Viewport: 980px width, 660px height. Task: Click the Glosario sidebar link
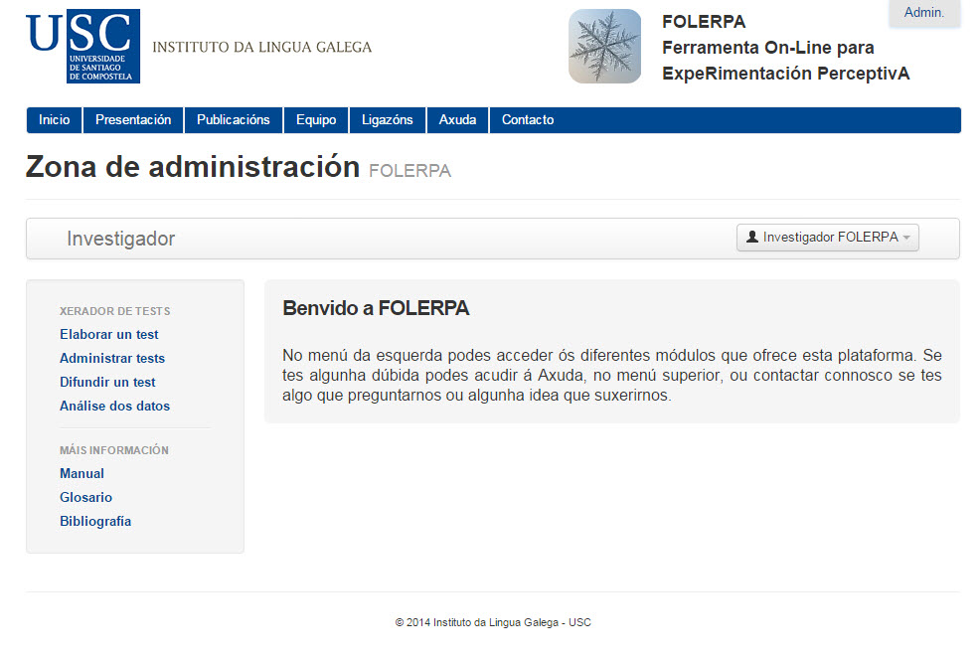point(85,498)
